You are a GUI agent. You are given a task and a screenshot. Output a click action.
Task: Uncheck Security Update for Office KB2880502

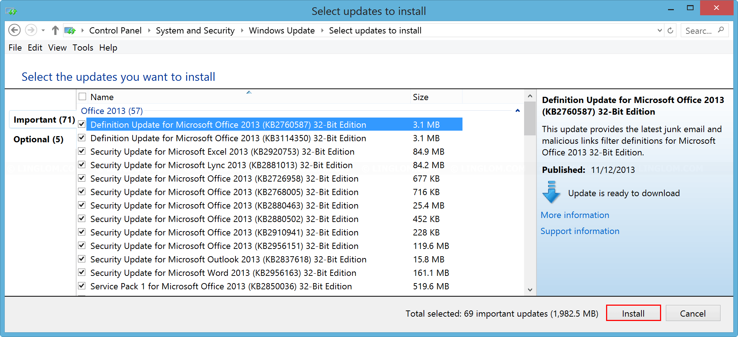tap(82, 218)
